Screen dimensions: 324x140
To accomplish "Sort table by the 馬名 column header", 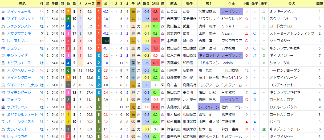I will (22, 4).
